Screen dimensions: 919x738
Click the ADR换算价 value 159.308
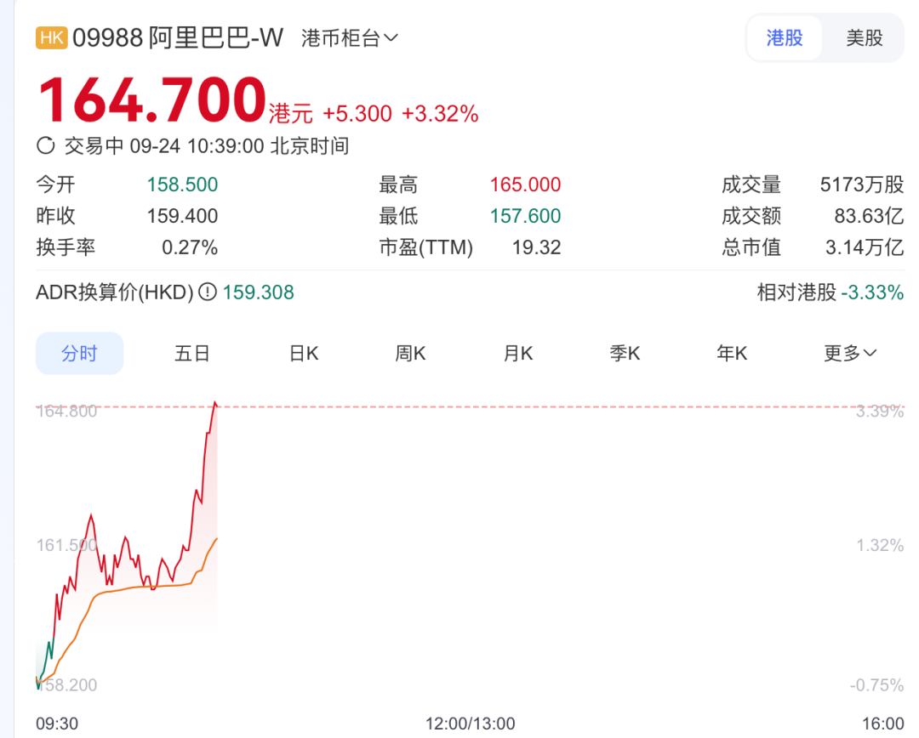(x=258, y=292)
